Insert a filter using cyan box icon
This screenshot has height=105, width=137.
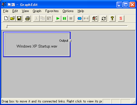pyautogui.click(x=80, y=18)
